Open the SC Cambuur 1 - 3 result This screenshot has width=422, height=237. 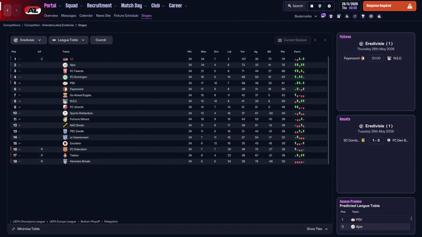pyautogui.click(x=376, y=141)
